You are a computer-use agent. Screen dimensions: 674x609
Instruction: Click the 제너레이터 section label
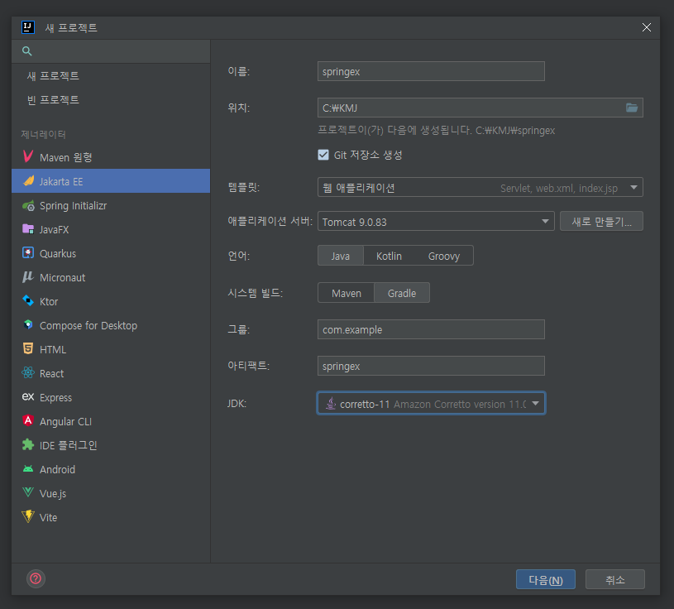click(43, 135)
